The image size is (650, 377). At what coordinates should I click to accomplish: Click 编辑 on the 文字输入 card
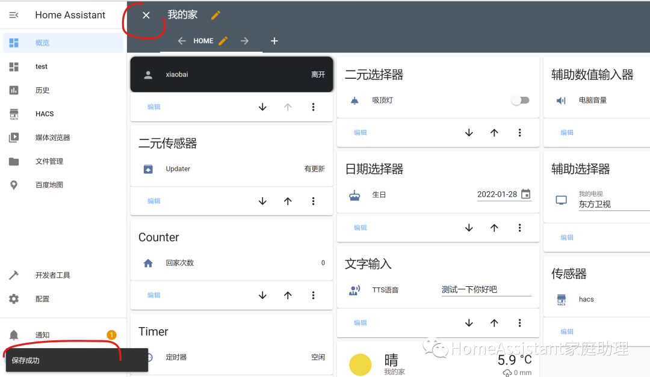pyautogui.click(x=360, y=323)
